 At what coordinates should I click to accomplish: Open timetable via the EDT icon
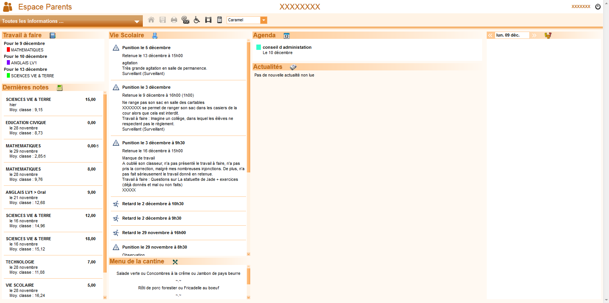coord(548,35)
